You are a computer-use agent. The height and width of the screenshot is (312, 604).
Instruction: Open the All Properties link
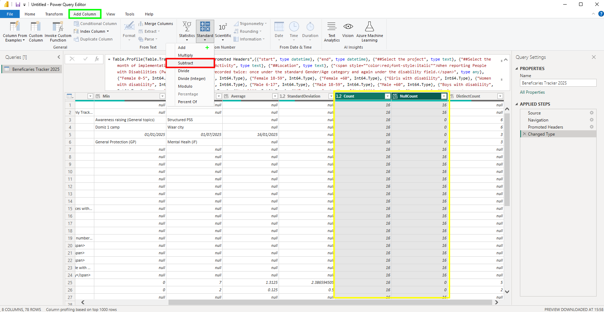(x=532, y=92)
